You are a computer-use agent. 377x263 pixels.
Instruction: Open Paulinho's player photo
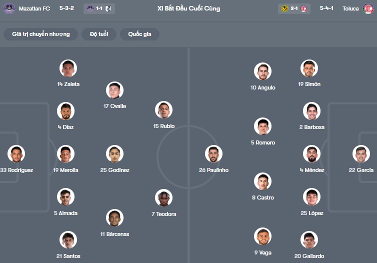point(213,154)
